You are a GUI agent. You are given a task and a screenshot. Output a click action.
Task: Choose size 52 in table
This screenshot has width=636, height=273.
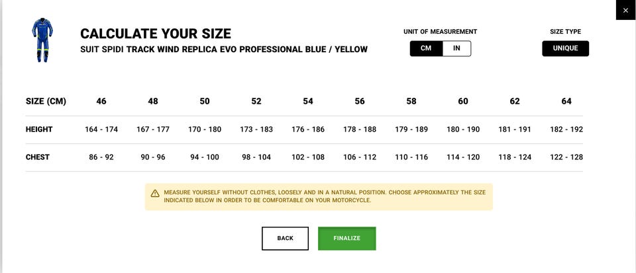256,101
